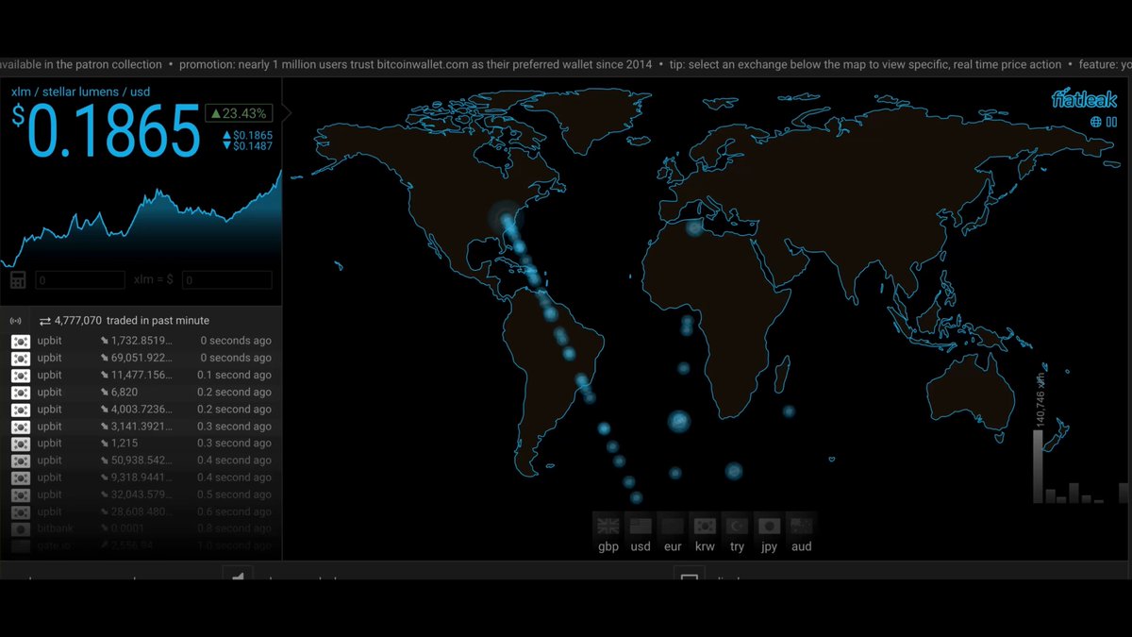Image resolution: width=1132 pixels, height=637 pixels.
Task: Click the flag in the 50,938.542 trade row
Action: 21,461
